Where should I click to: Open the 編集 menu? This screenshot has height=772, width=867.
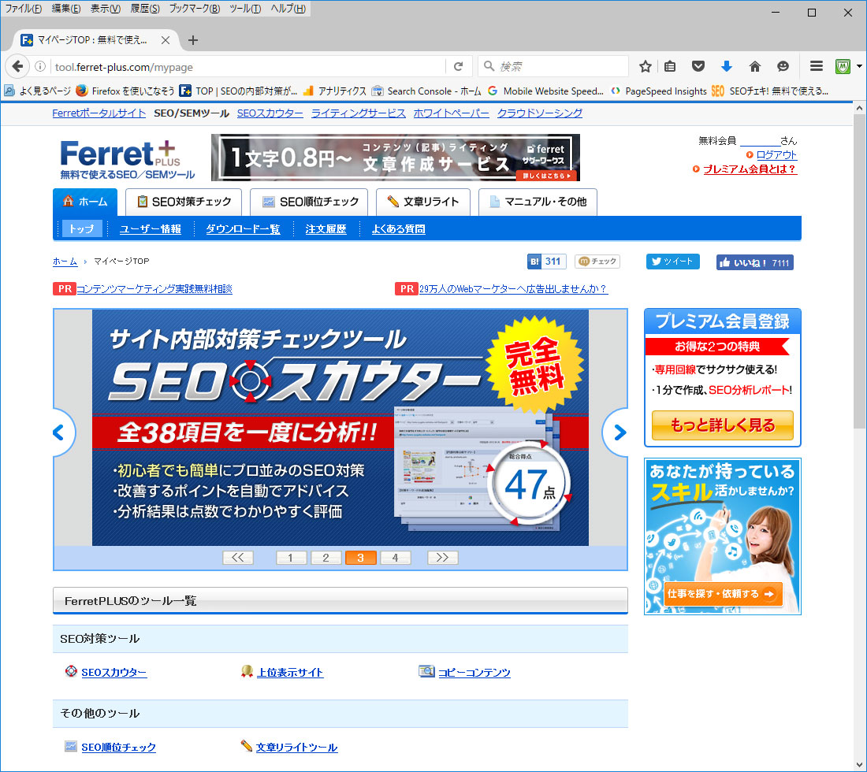[65, 9]
